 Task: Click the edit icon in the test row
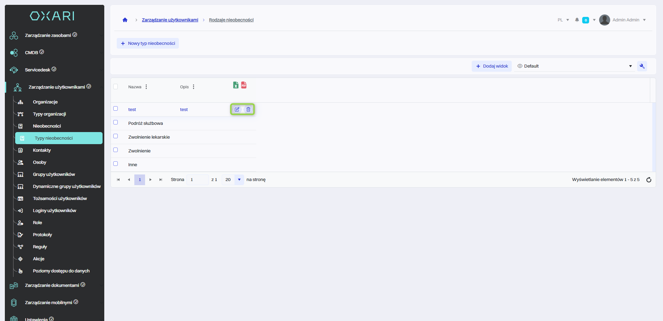(237, 109)
